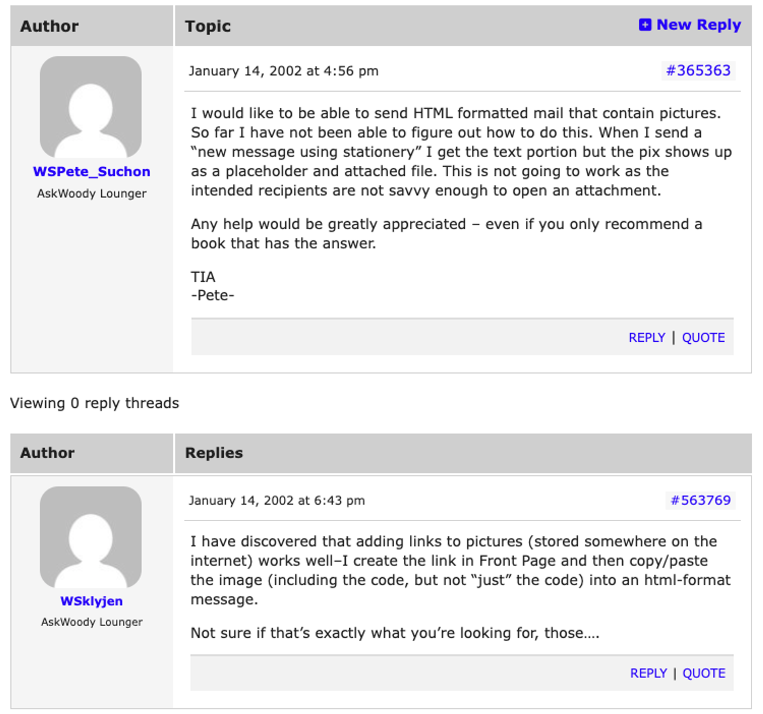Open the WSPete_Suchon username link

(x=91, y=172)
